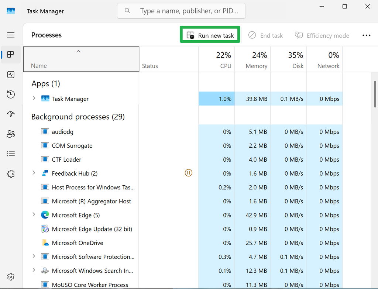
Task: Open the Users page
Action: 11,134
